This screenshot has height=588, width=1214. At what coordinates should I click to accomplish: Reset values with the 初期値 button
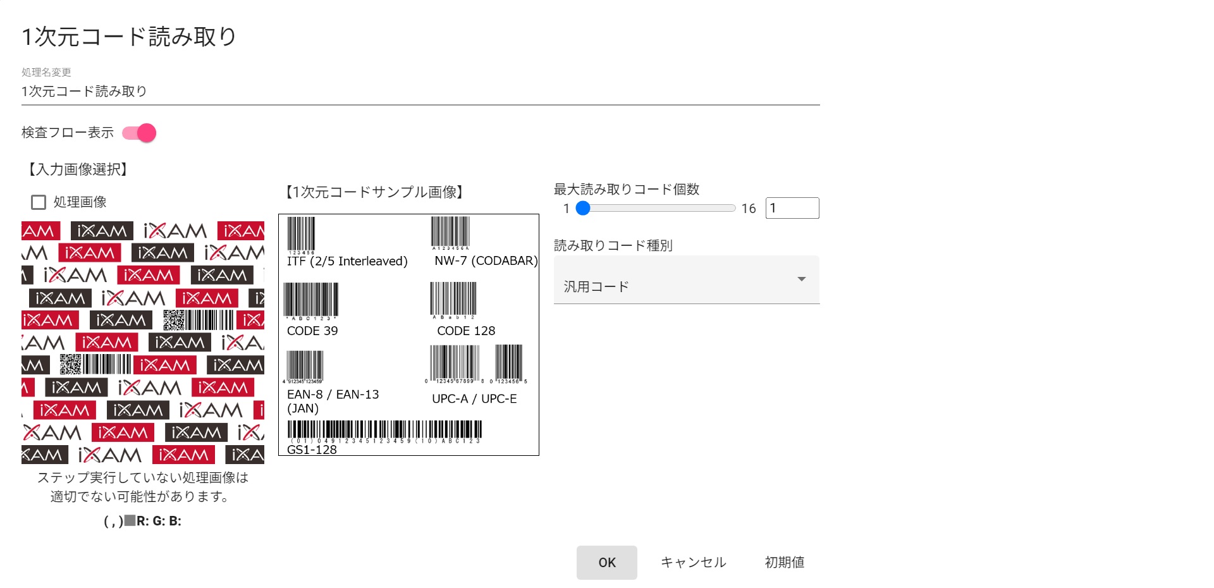click(784, 562)
